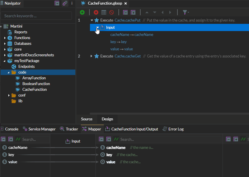Collapse all steps in the editor toolbar

tap(125, 12)
